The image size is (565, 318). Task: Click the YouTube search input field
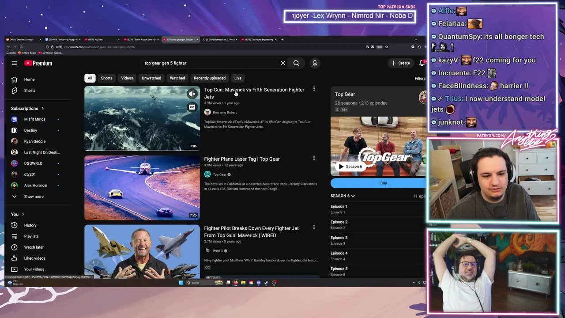pos(210,63)
